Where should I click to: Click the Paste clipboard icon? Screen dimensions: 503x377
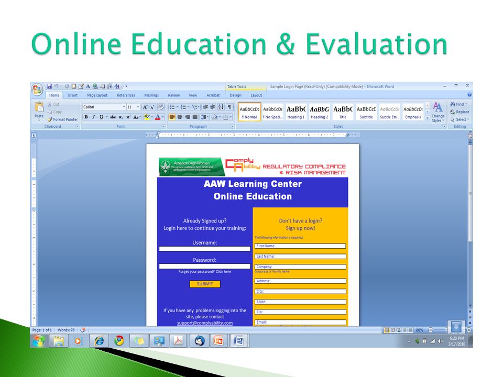pos(39,107)
